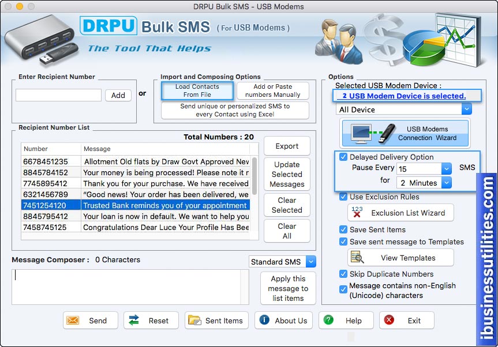This screenshot has height=347, width=498.
Task: Select highlighted row 7451254120
Action: (x=136, y=205)
